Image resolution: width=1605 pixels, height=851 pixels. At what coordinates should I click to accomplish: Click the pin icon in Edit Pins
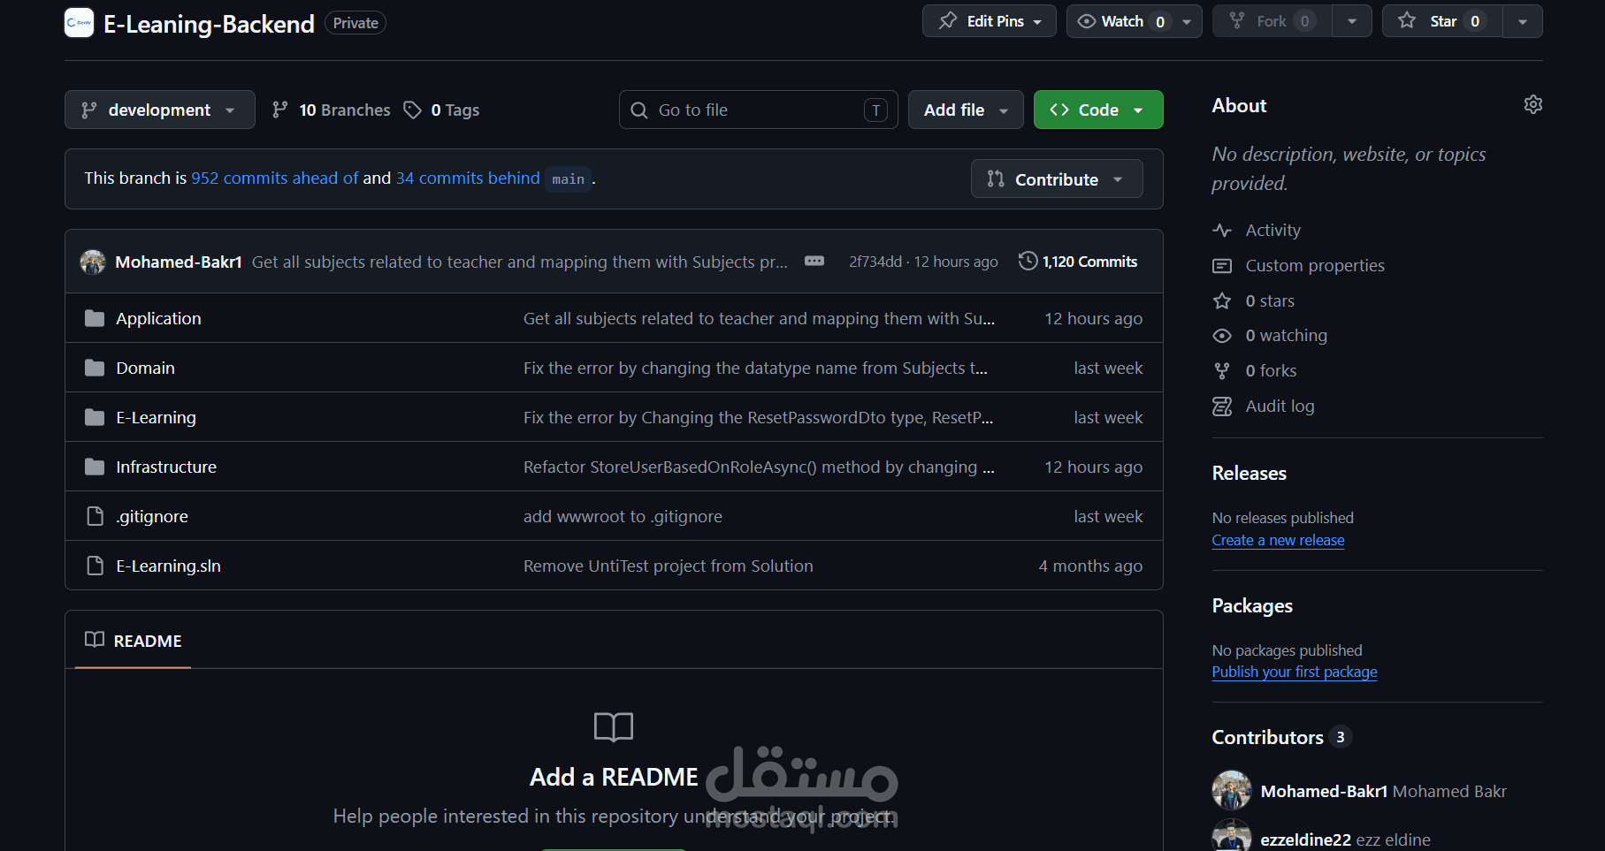(x=948, y=20)
